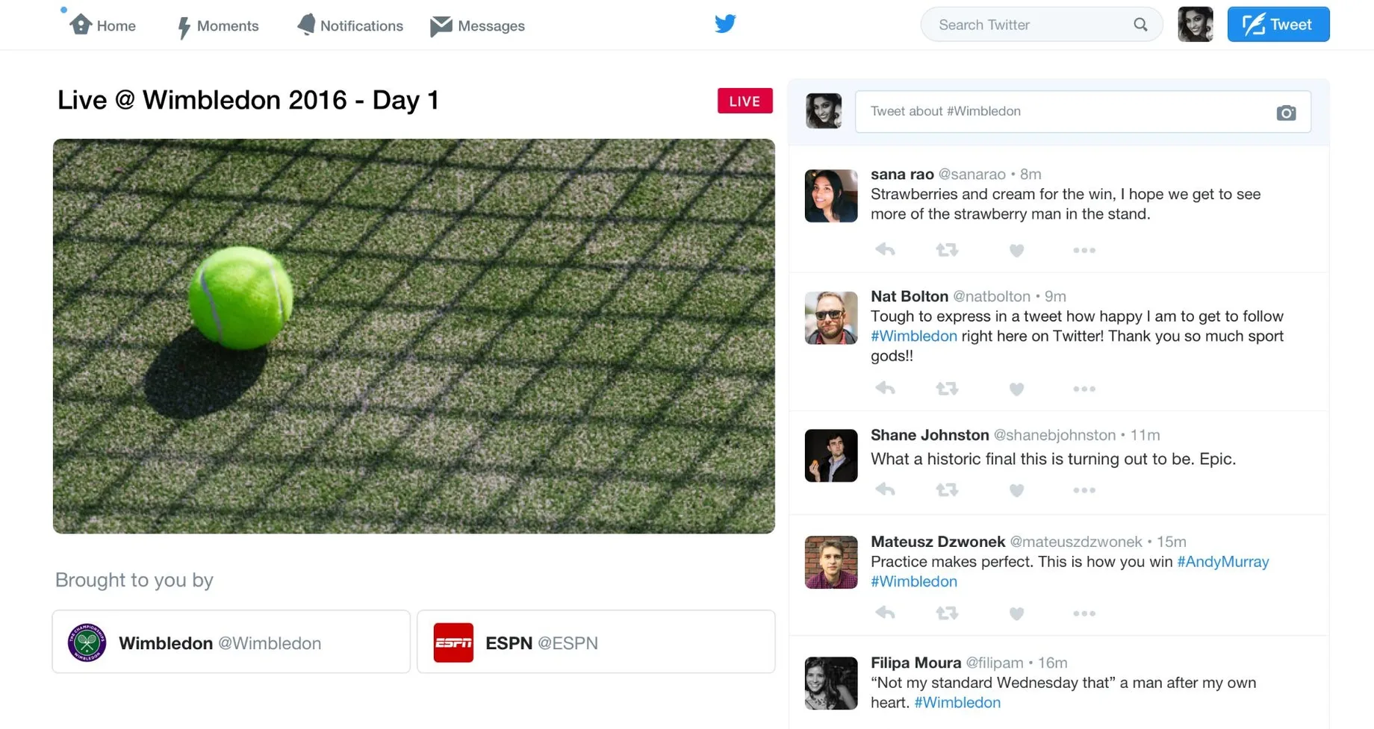Like Mateusz Dzwonek's tweet

pos(1016,614)
